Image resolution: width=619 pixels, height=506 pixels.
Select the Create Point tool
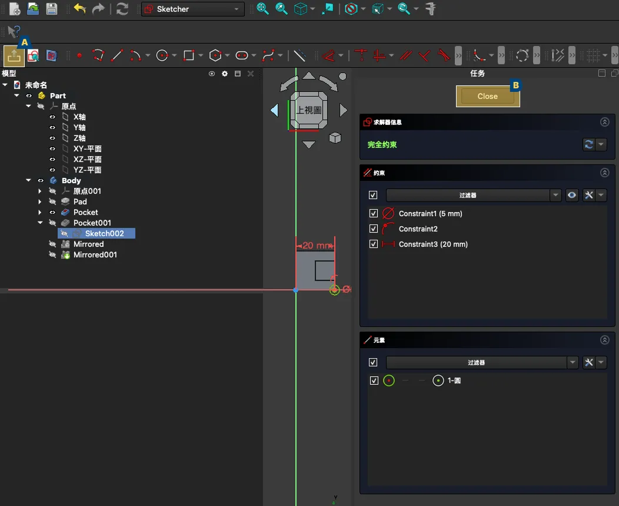tap(79, 56)
